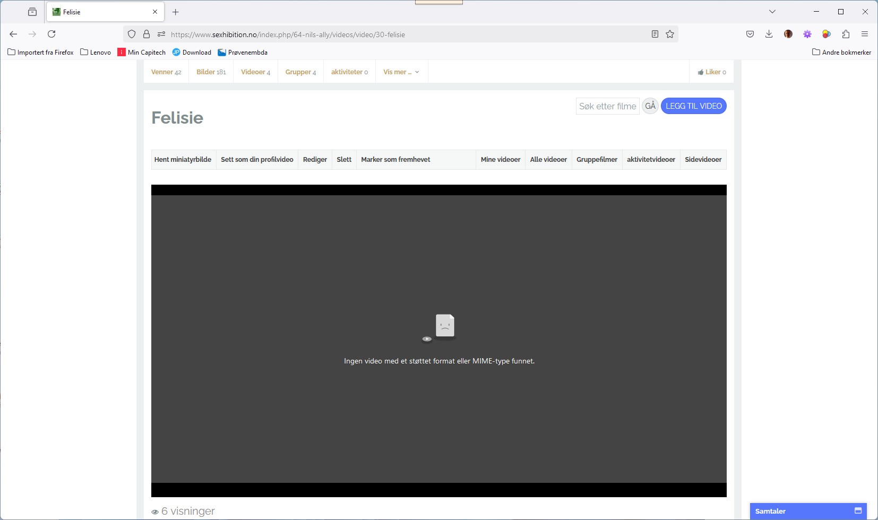Click the tracking protection shield icon
The height and width of the screenshot is (520, 878).
[132, 34]
